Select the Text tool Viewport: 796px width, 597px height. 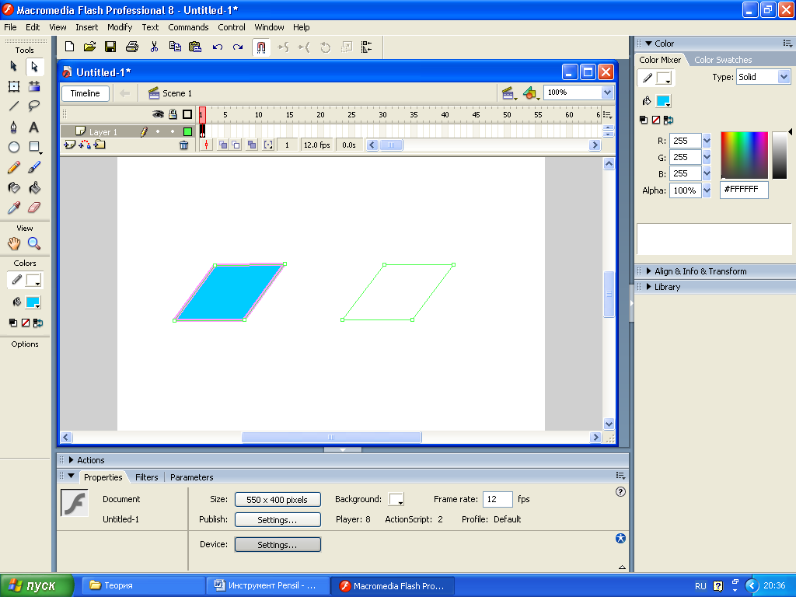point(34,127)
